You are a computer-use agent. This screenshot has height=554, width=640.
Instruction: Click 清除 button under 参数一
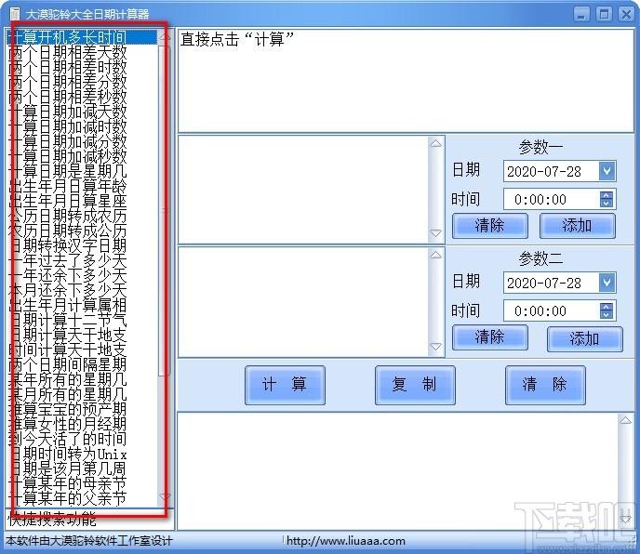490,226
